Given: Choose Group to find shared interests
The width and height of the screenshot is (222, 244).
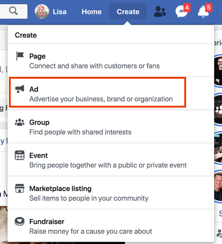Looking at the screenshot, I should tap(111, 126).
